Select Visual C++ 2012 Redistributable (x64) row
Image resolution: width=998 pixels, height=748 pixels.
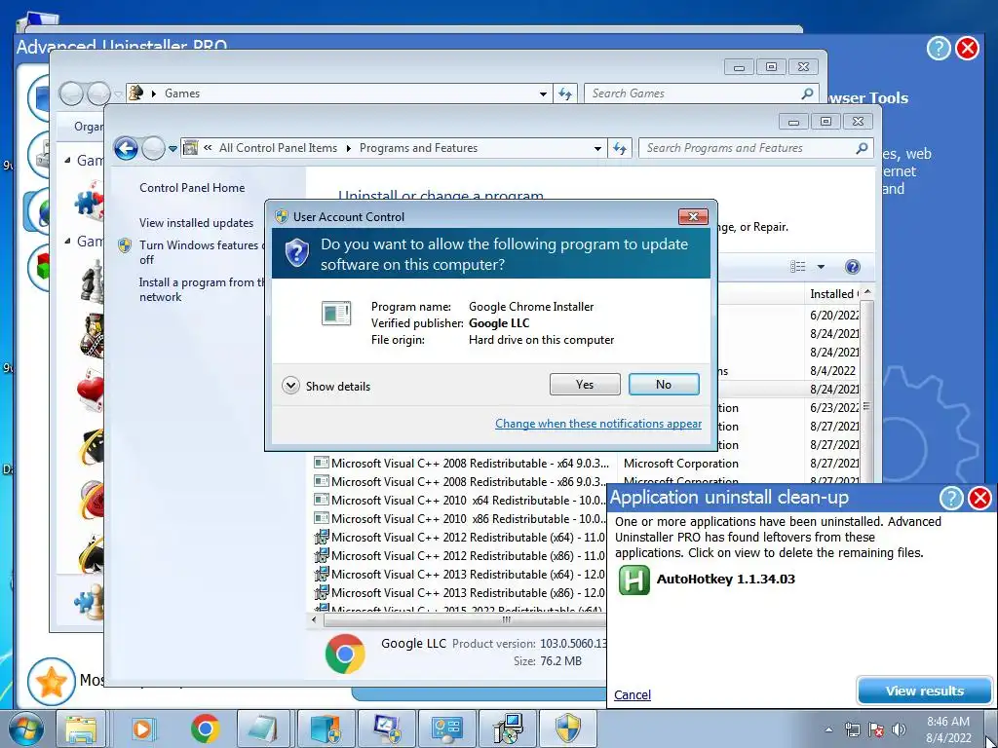459,537
